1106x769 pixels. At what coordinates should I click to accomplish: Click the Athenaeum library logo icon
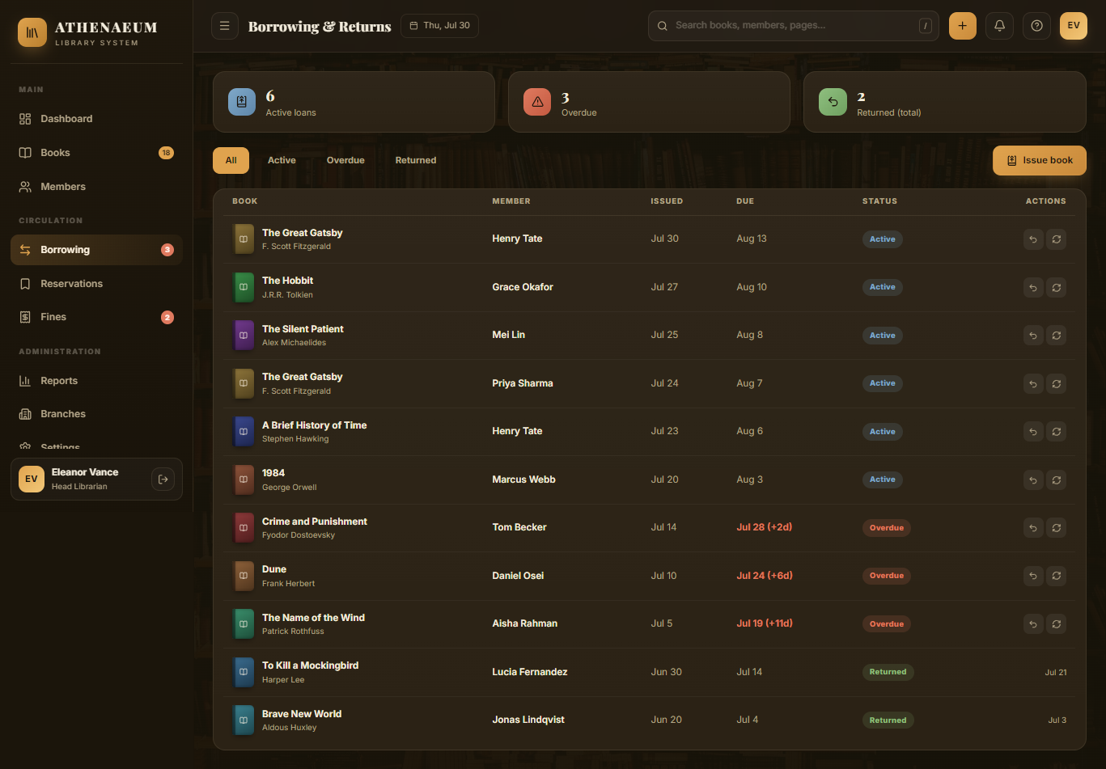32,32
